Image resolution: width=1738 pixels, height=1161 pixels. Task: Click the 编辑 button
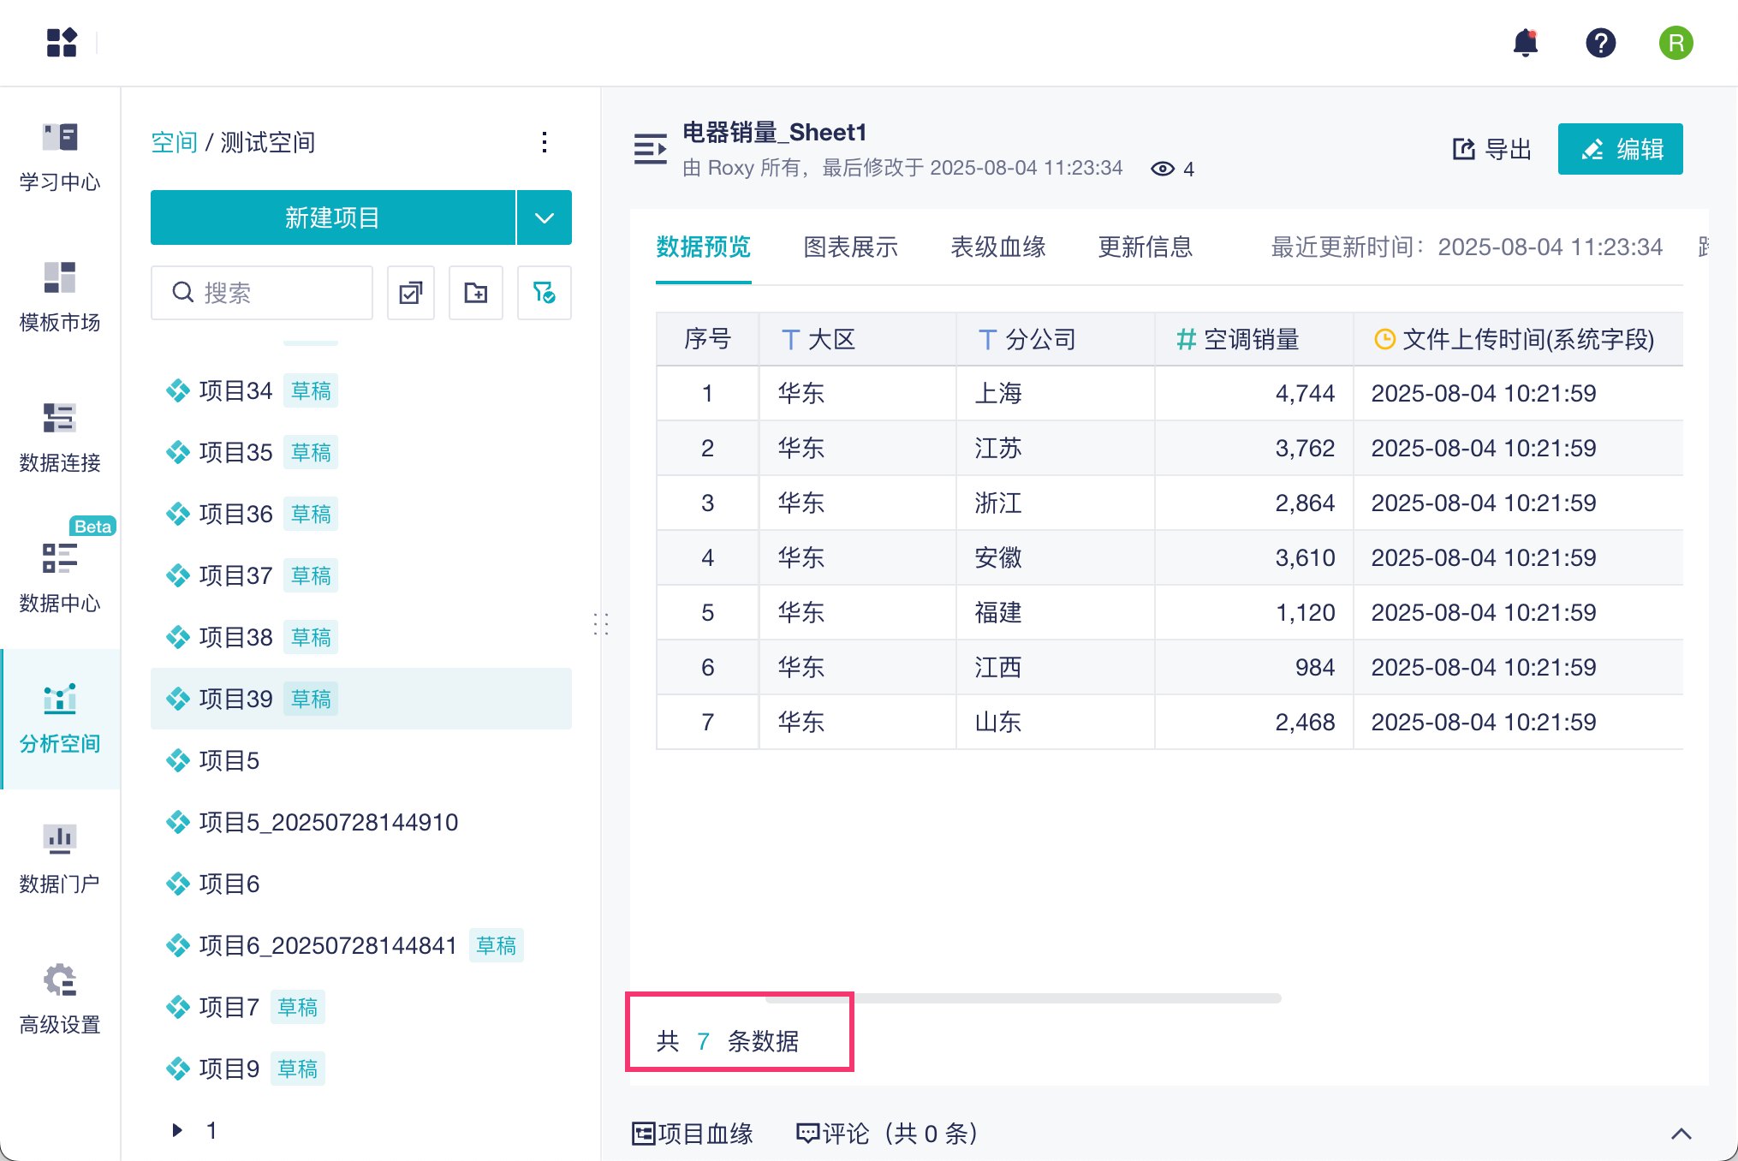1620,149
